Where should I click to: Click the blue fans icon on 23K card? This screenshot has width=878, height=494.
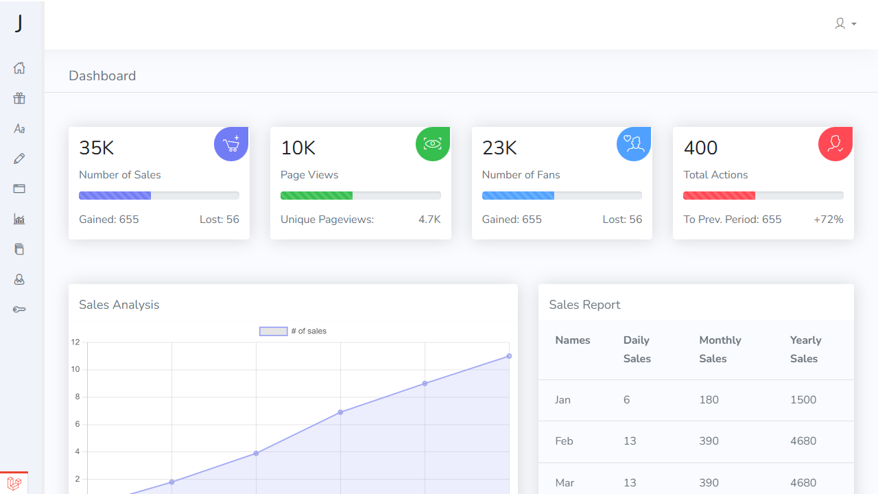633,143
